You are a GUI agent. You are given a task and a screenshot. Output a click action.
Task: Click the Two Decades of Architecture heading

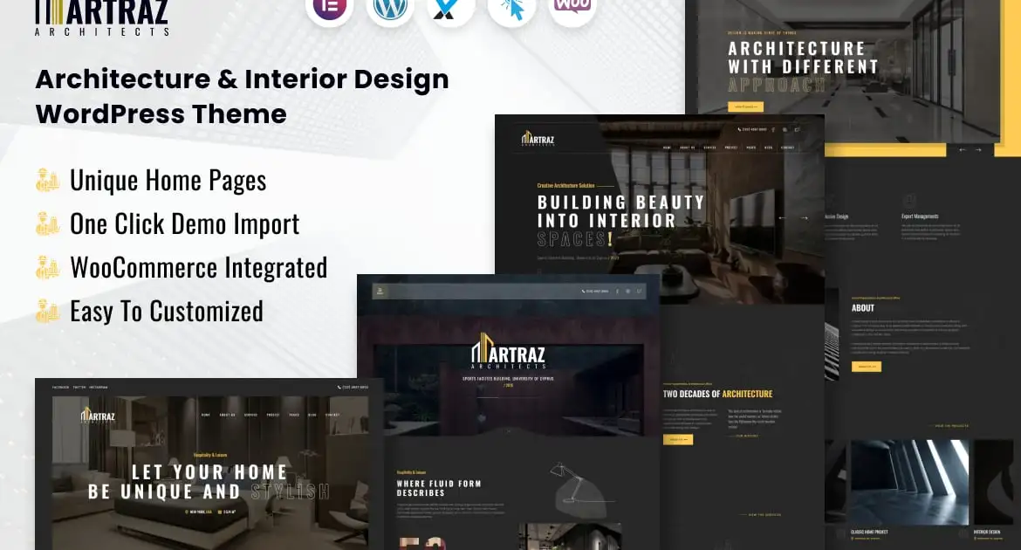click(717, 395)
